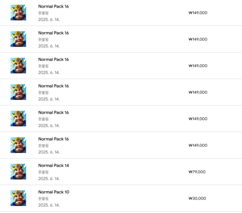242x213 pixels.
Task: Select the 한불팀 developer name under Normal Pack 14
Action: tap(43, 172)
